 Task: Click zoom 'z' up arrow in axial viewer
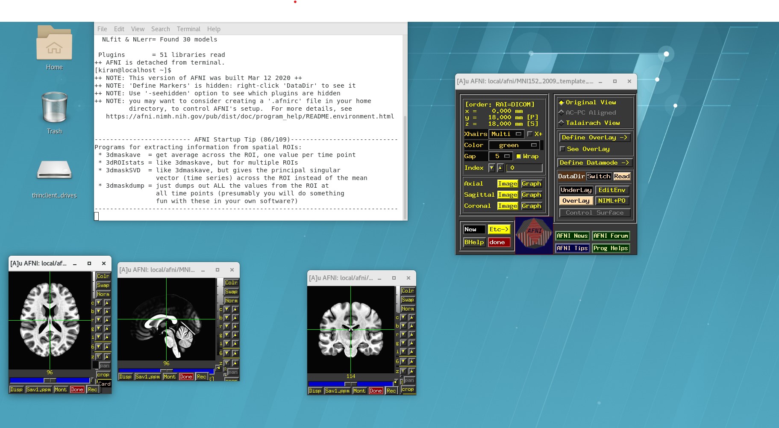pyautogui.click(x=107, y=357)
